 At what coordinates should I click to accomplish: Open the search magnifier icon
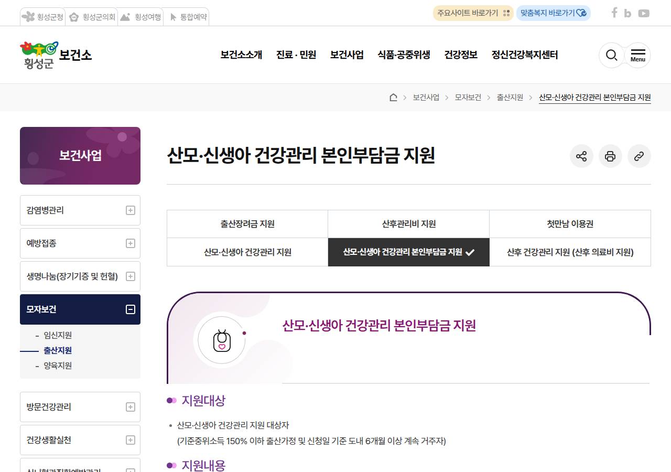pos(611,55)
